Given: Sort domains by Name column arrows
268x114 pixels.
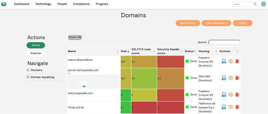Looking at the screenshot, I should pyautogui.click(x=117, y=51).
